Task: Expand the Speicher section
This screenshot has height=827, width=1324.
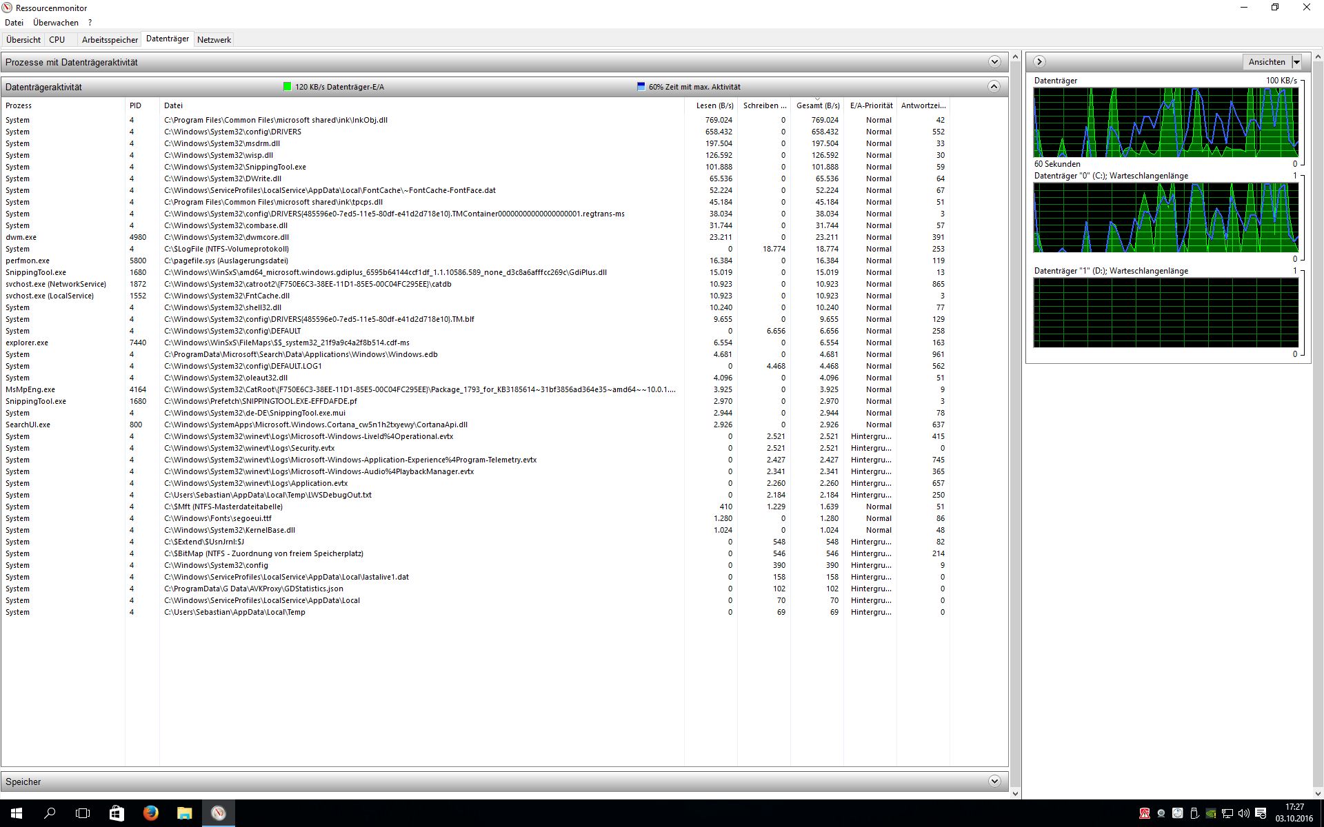Action: point(994,782)
